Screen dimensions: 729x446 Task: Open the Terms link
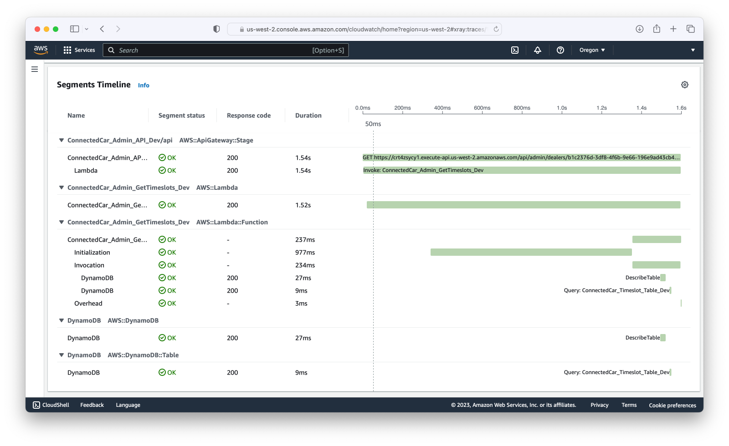629,405
